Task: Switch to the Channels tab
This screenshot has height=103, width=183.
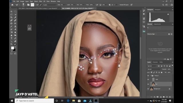Action: point(155,62)
